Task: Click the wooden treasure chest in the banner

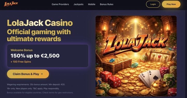Action: 117,65
